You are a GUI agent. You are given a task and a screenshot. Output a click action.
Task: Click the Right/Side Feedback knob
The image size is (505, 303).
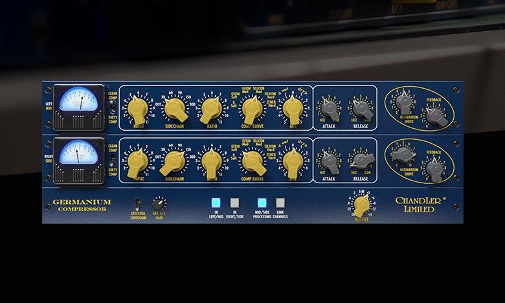(x=434, y=170)
